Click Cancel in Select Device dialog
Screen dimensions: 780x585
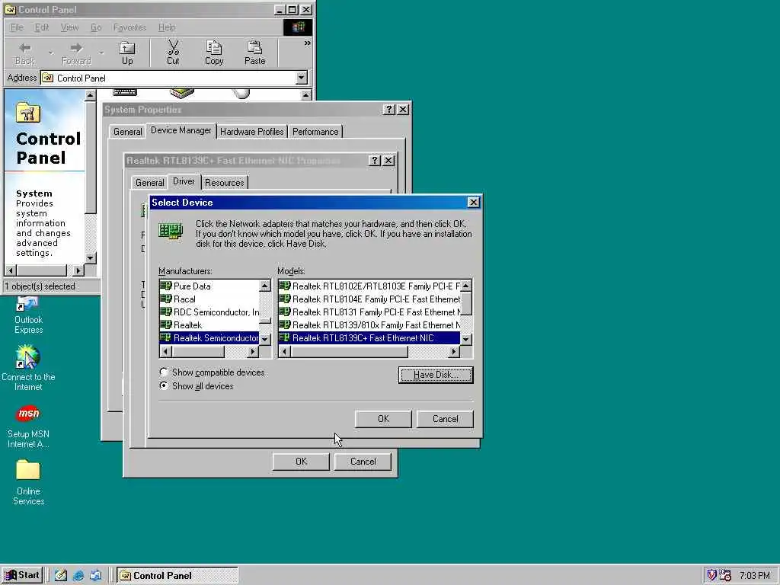[x=445, y=419]
